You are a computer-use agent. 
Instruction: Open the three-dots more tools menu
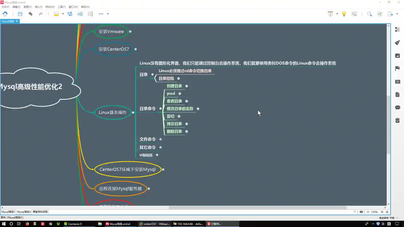pos(101,14)
